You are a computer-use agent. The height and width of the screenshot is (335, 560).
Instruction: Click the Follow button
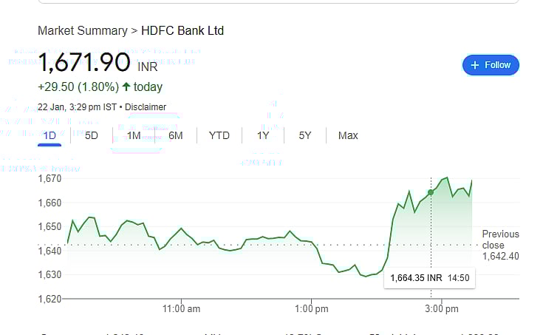click(x=491, y=65)
